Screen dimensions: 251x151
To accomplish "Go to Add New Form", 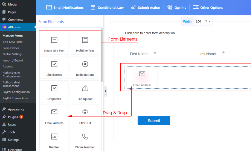I will click(12, 42).
